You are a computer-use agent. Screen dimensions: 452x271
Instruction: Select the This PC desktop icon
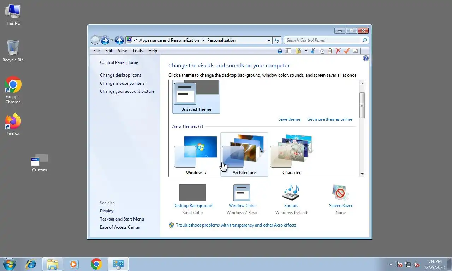[13, 15]
